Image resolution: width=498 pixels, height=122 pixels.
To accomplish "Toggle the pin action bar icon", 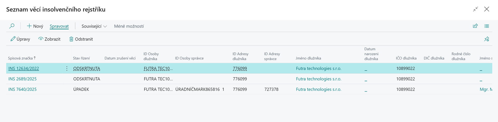I will pyautogui.click(x=487, y=39).
